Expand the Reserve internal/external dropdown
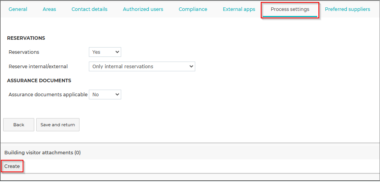 tap(142, 66)
